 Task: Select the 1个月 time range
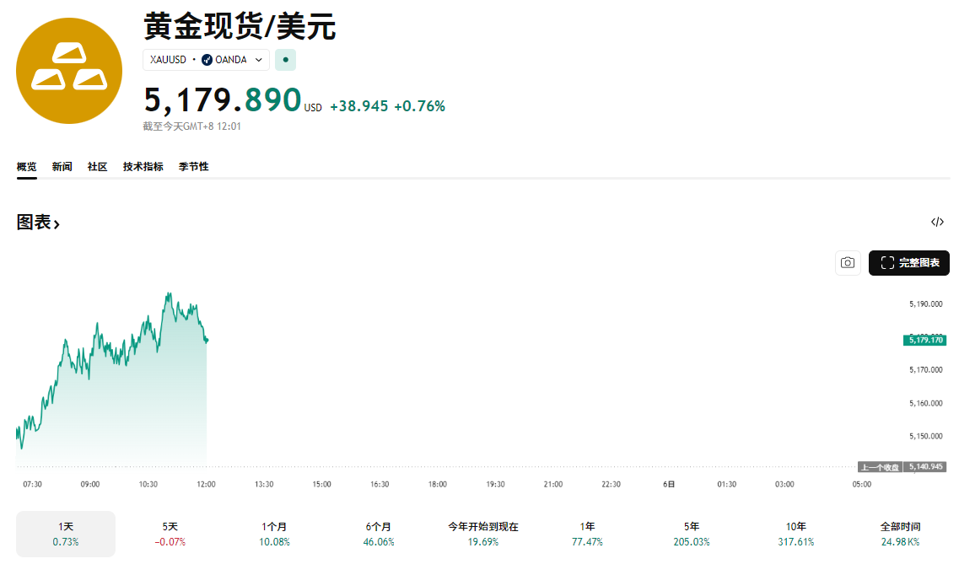(x=274, y=533)
